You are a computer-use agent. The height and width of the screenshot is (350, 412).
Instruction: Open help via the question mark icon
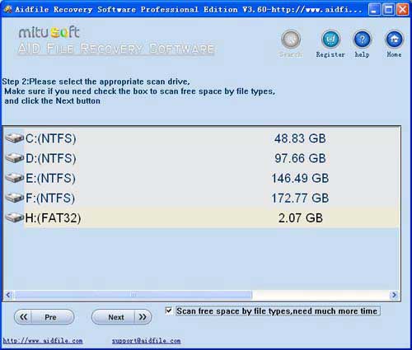pyautogui.click(x=363, y=40)
